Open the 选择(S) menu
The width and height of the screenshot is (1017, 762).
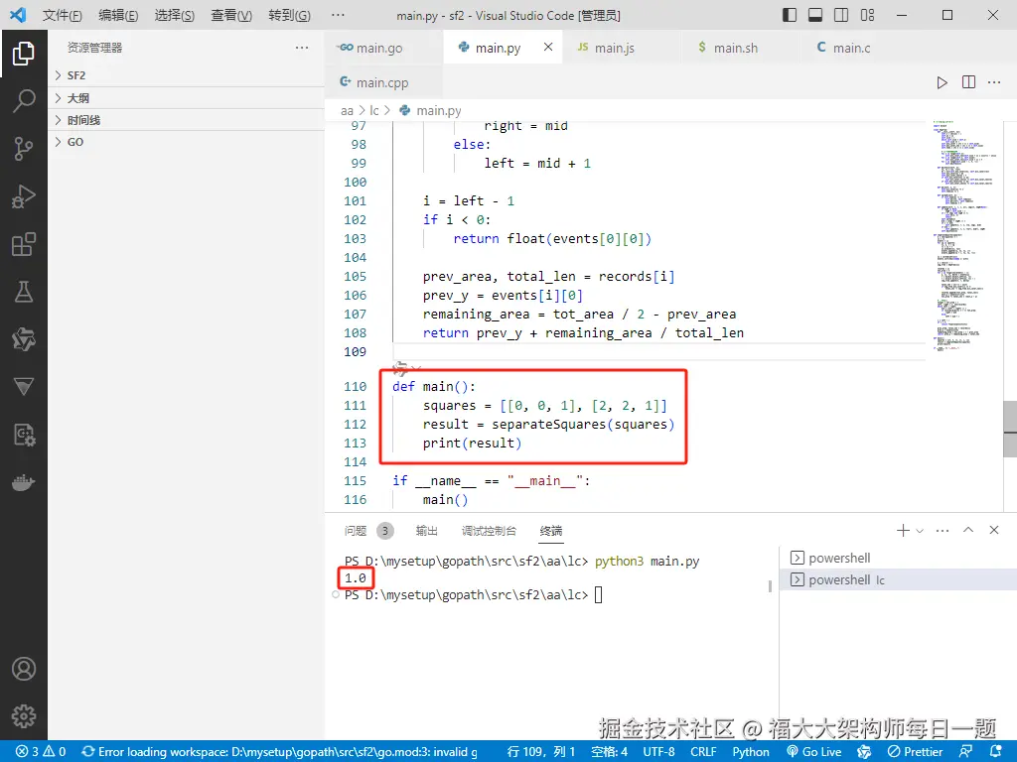point(175,15)
